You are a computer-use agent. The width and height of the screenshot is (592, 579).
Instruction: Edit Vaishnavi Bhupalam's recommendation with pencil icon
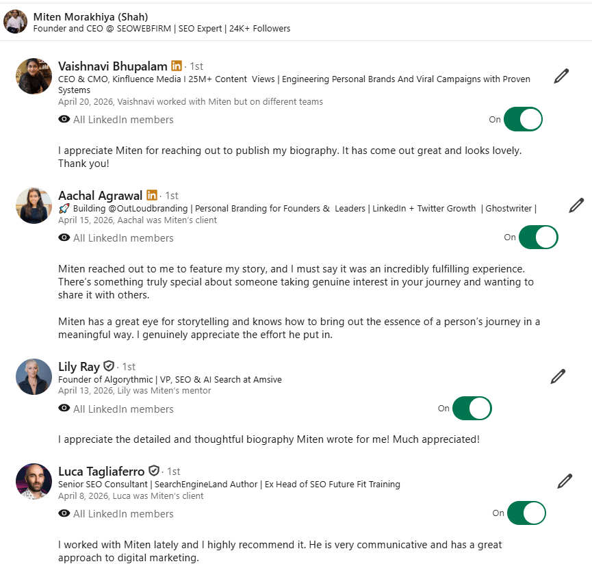(x=561, y=76)
